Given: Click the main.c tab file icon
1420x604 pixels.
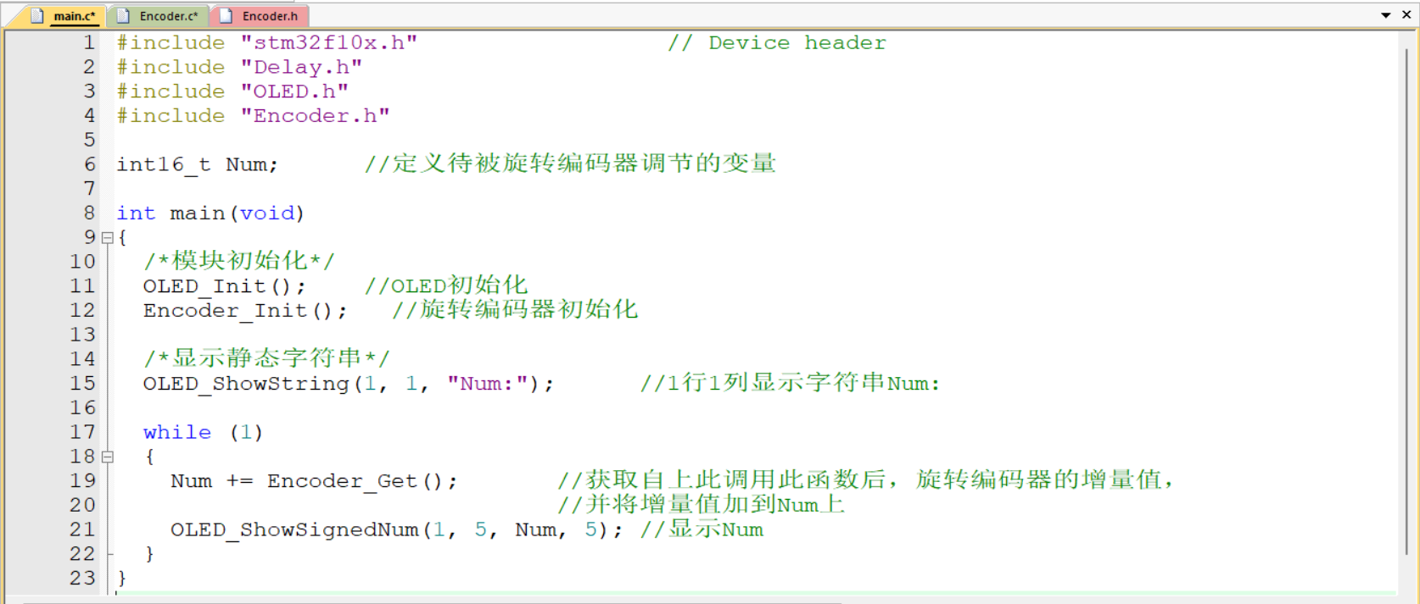Looking at the screenshot, I should [x=37, y=16].
